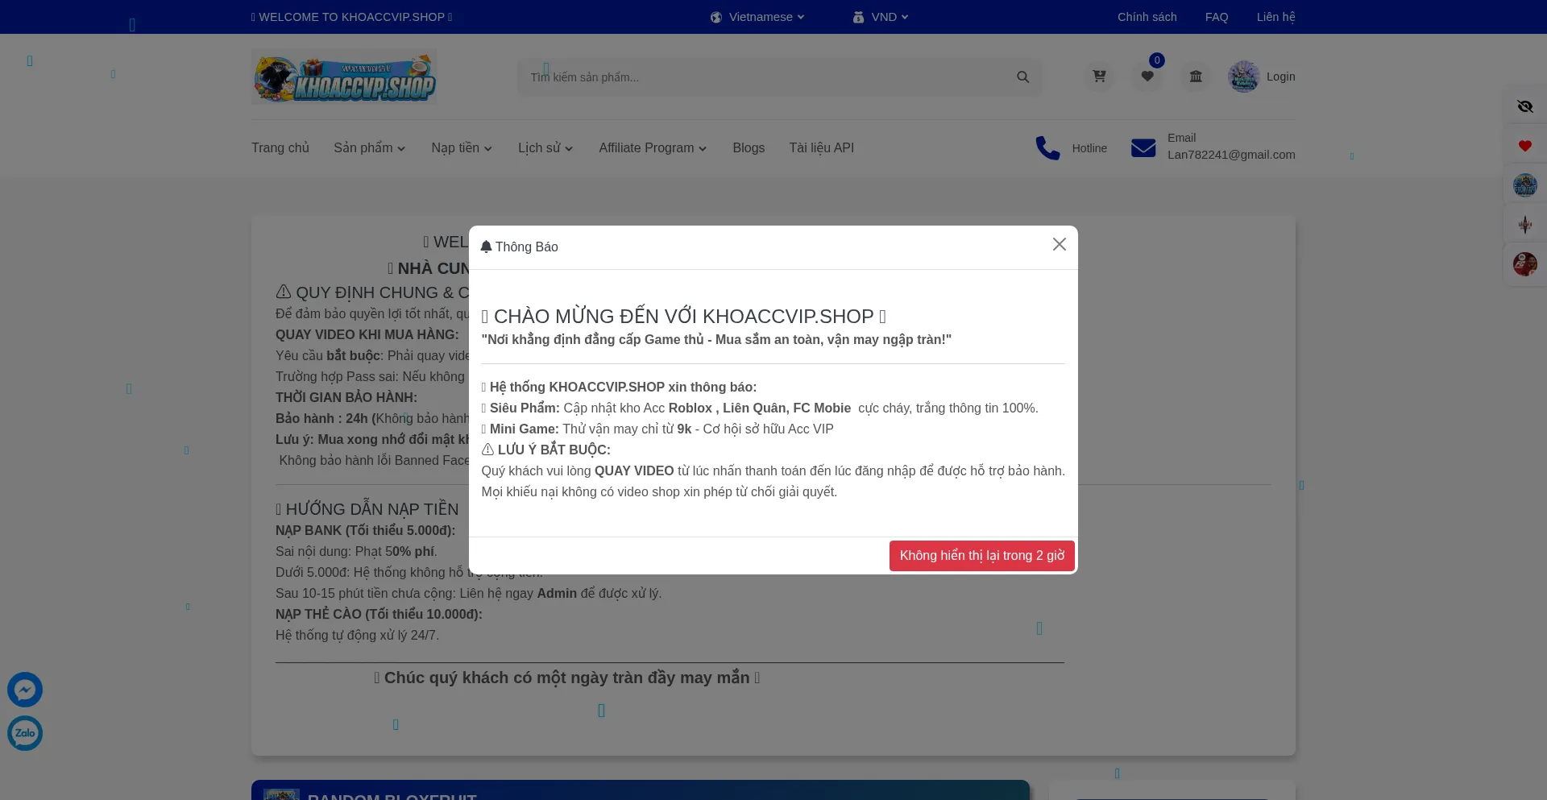Click the red heart icon in right sidebar

coord(1525,146)
